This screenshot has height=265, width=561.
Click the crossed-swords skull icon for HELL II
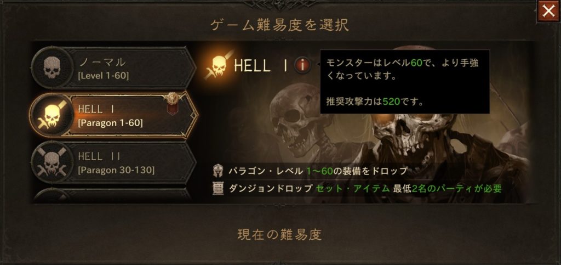click(52, 161)
